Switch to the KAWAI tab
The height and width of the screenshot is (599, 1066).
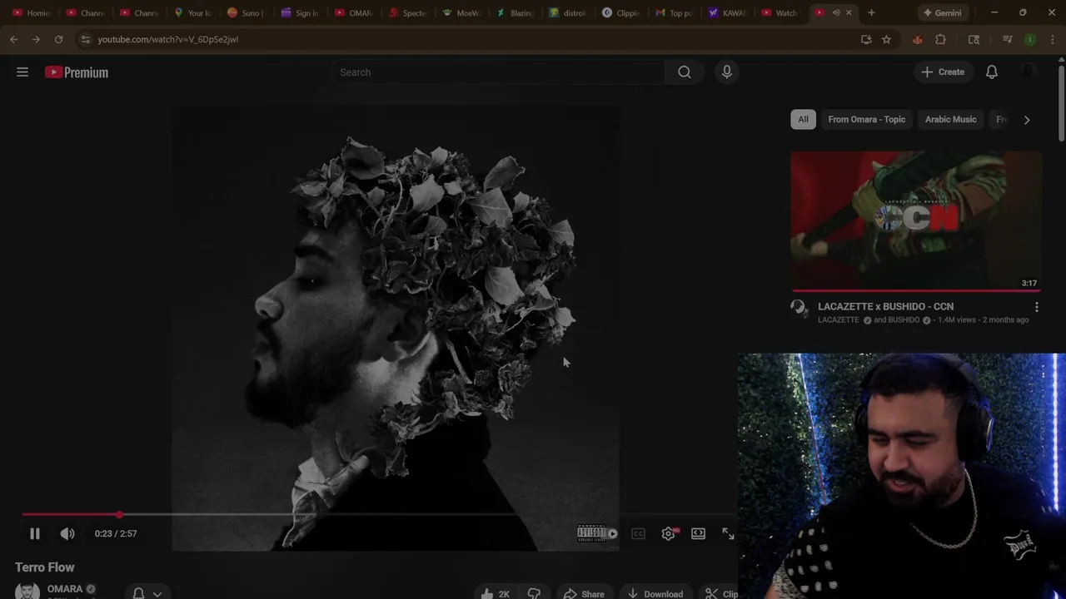[x=729, y=12]
